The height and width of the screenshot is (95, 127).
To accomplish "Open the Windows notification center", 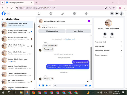I will [123, 92].
